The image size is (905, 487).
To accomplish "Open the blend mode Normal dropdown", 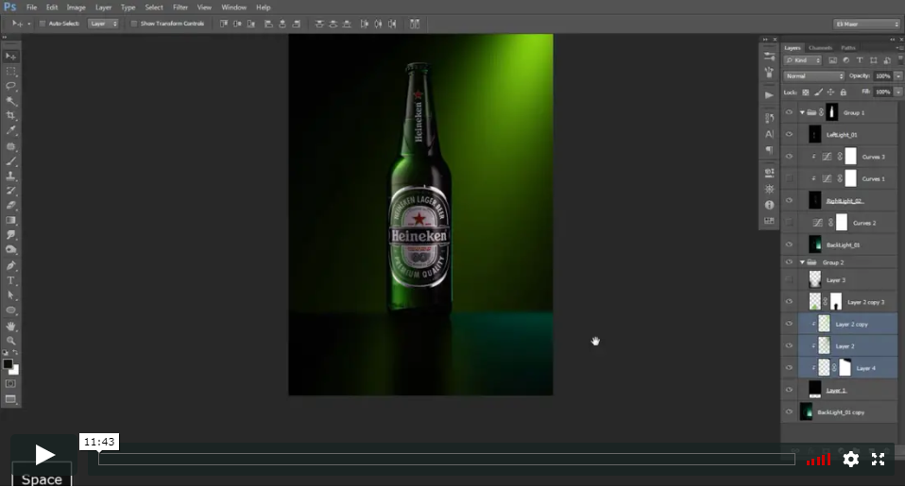I will click(x=813, y=76).
